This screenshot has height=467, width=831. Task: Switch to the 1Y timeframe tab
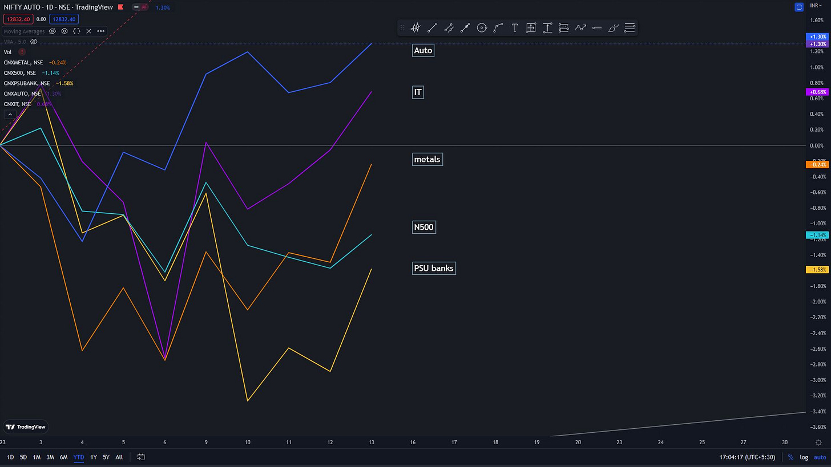94,457
